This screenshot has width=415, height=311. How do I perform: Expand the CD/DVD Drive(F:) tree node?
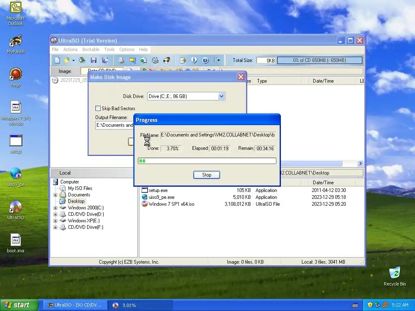[55, 227]
